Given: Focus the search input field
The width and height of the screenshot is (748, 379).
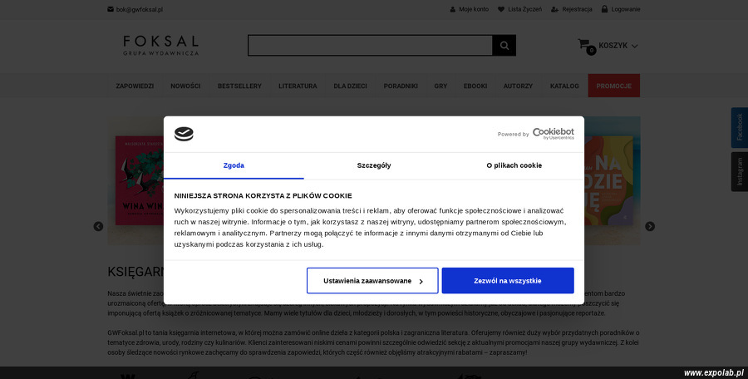Looking at the screenshot, I should point(370,46).
